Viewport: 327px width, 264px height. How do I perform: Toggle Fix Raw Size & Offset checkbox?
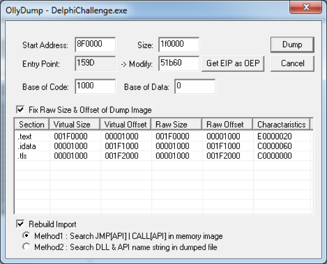[20, 110]
